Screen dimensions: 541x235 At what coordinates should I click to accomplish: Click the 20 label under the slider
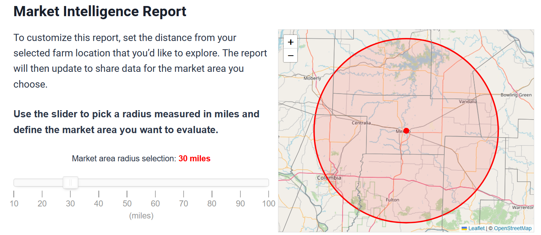(x=42, y=203)
